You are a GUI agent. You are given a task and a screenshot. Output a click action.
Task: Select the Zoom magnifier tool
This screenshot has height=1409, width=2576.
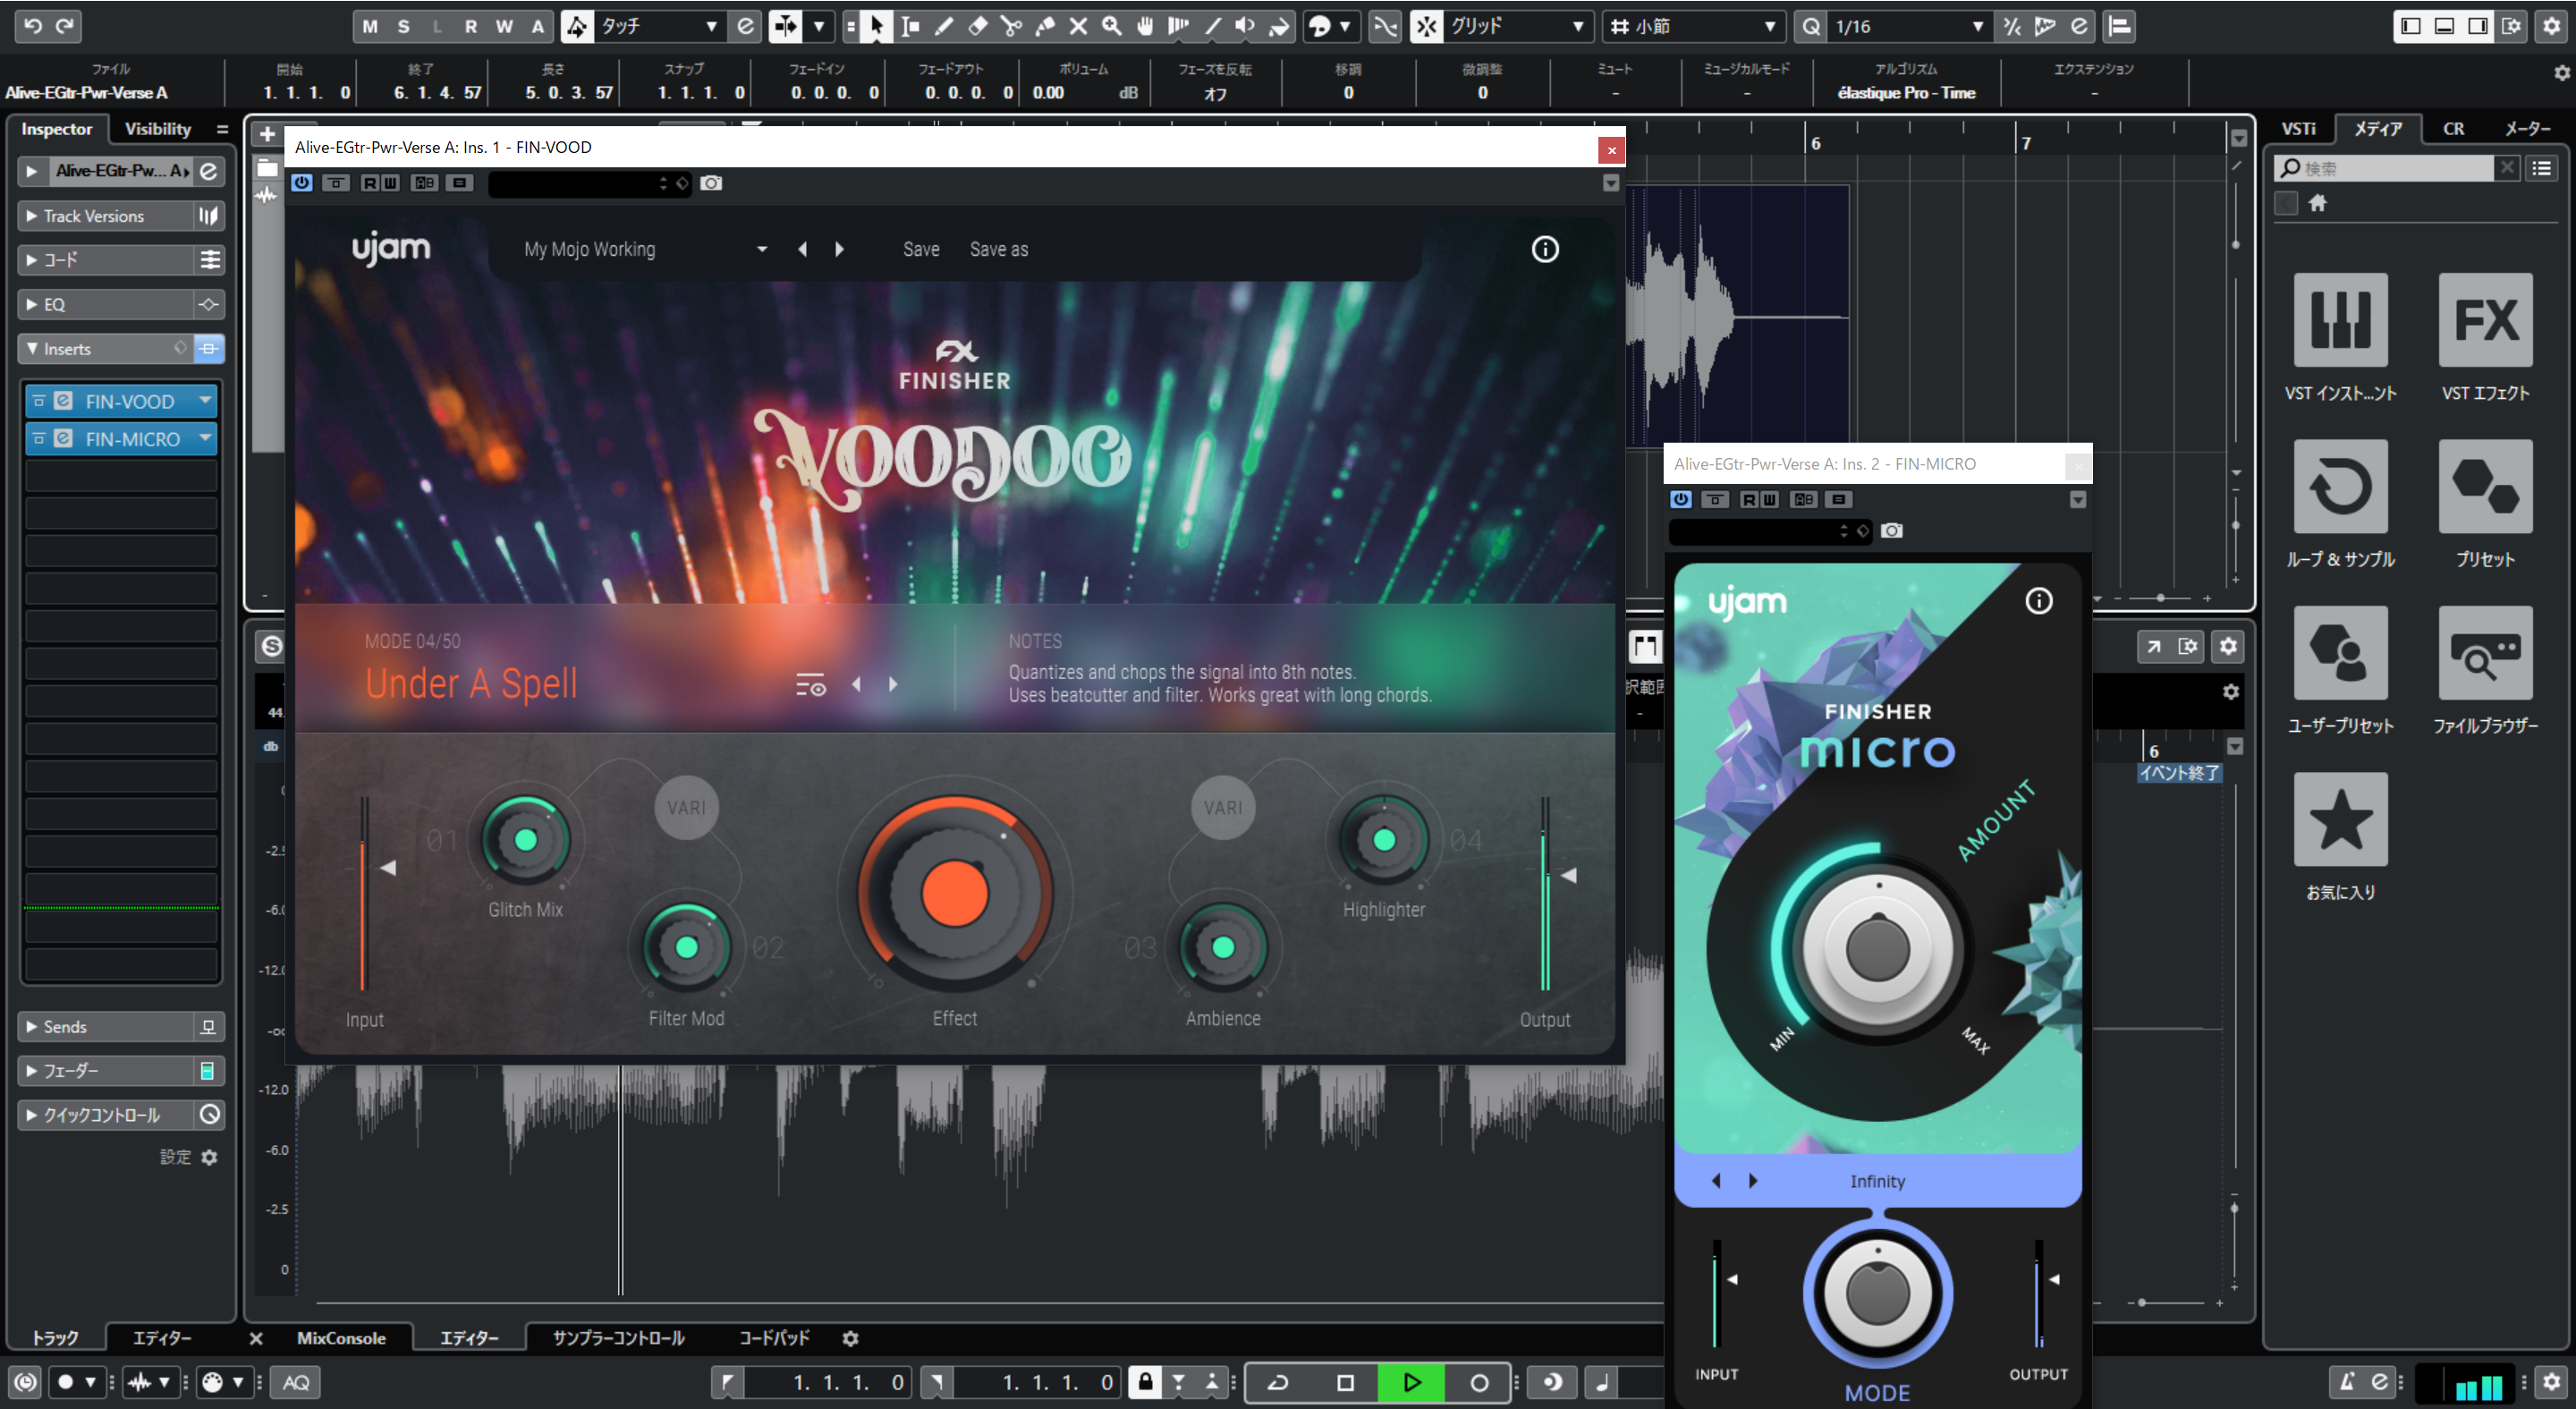tap(1112, 26)
